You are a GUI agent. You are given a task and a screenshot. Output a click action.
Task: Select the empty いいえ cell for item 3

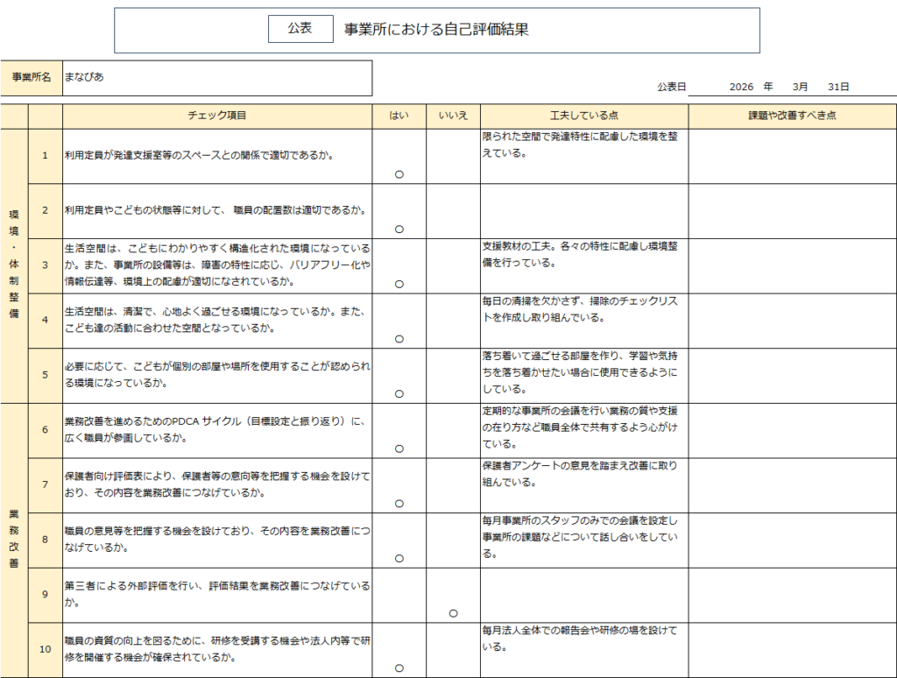pos(453,265)
